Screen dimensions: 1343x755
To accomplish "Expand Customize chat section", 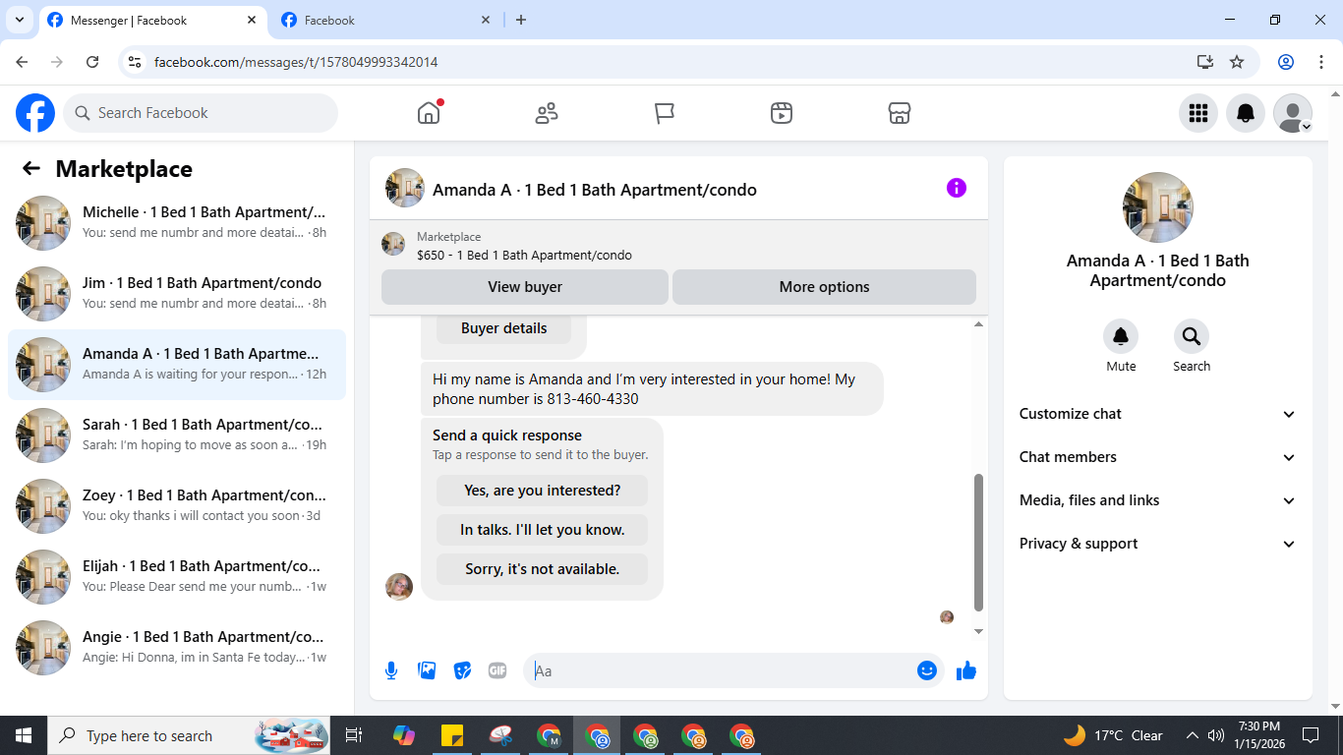I will pyautogui.click(x=1157, y=414).
